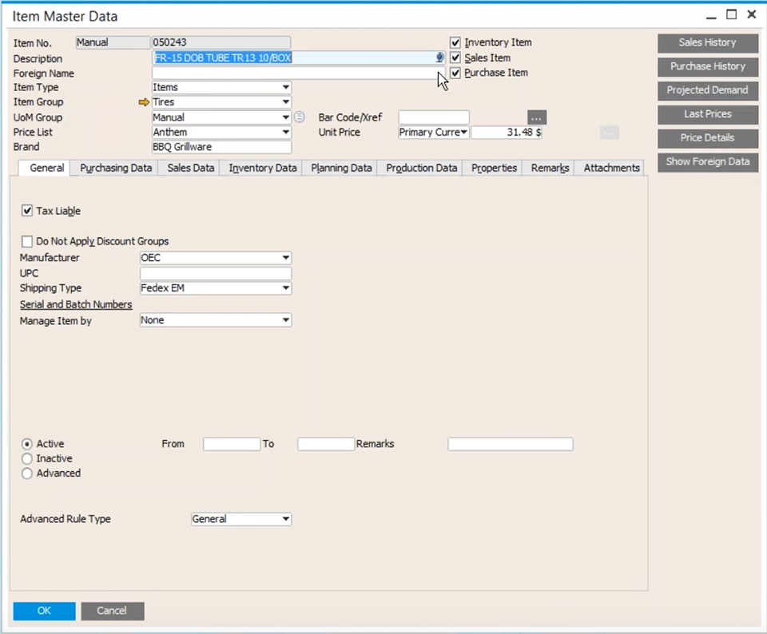Open the Shipping Type dropdown
The image size is (767, 634).
pyautogui.click(x=285, y=287)
